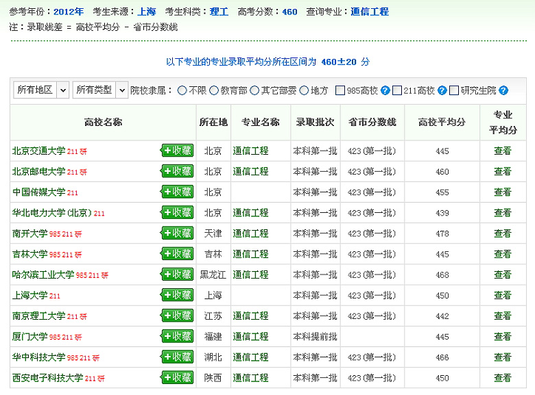Click 查看 in 北京交通大学 row
535x395 pixels.
[503, 151]
